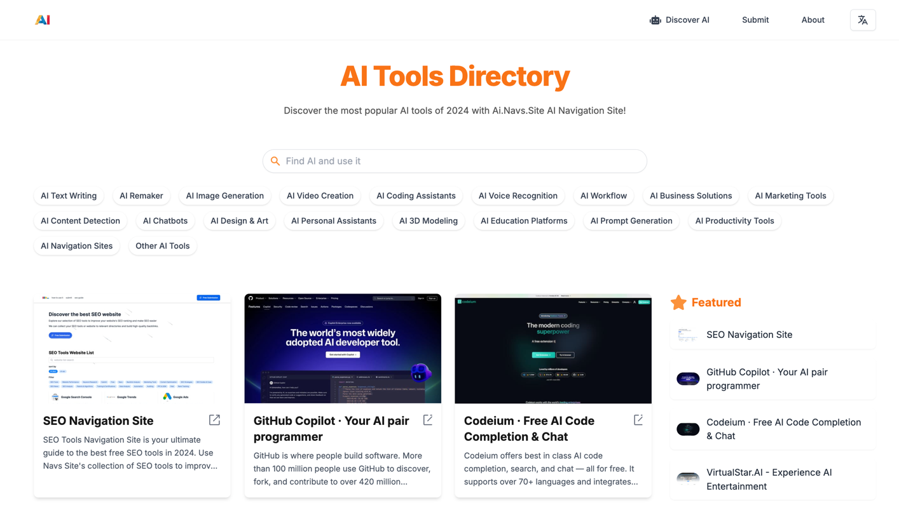Screen dimensions: 899x505
Task: Click the search magnifier icon
Action: click(x=275, y=161)
